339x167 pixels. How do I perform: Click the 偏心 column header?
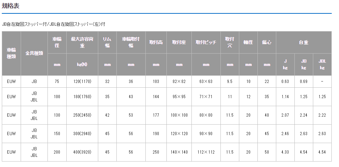pyautogui.click(x=267, y=42)
